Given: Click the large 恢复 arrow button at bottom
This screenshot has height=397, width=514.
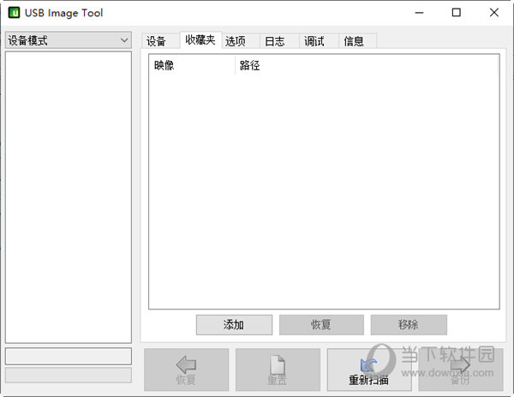Looking at the screenshot, I should click(186, 370).
